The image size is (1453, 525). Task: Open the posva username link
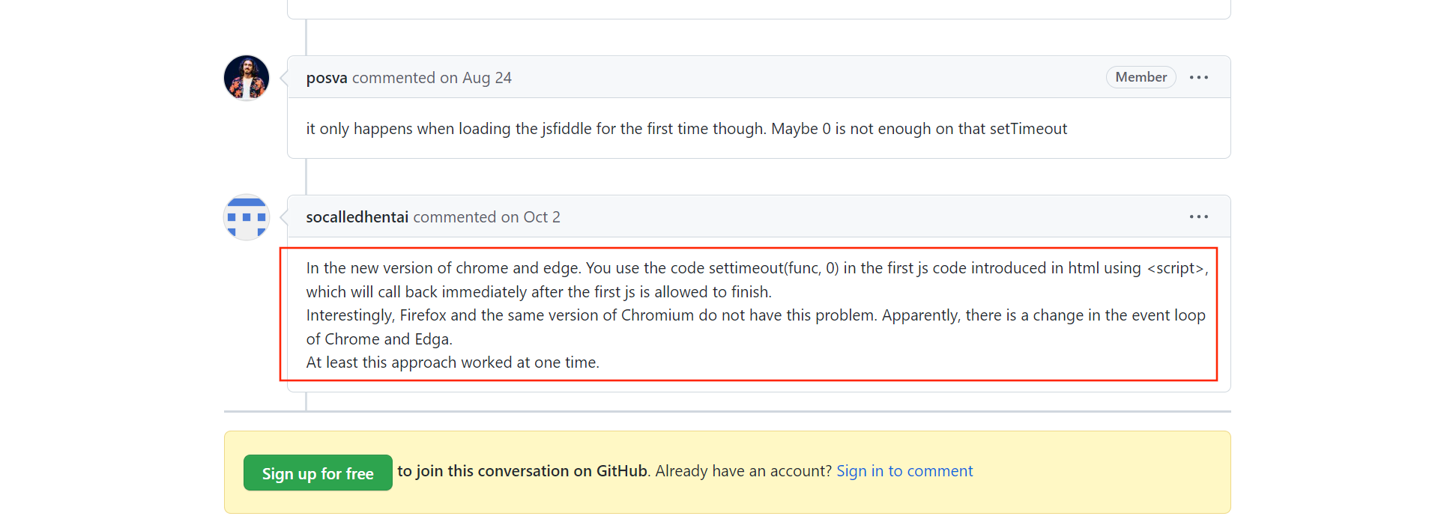point(327,78)
